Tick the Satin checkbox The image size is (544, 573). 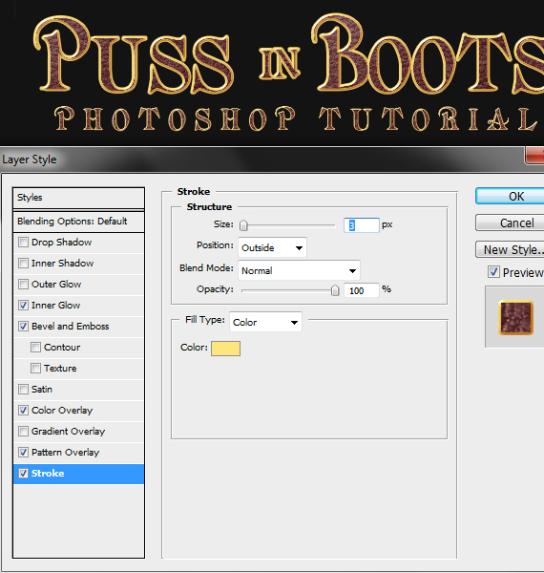tap(23, 390)
